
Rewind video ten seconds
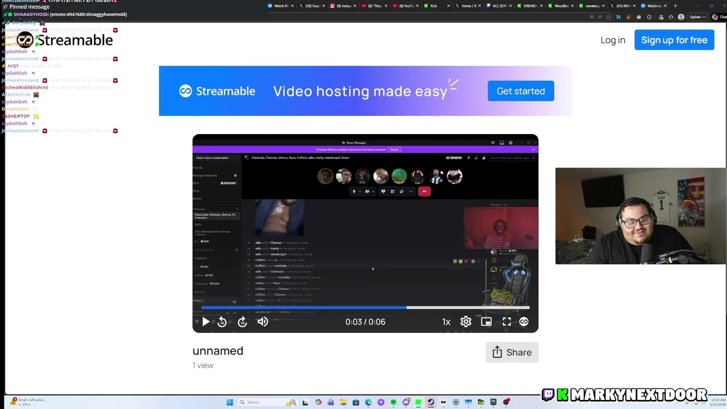pos(222,322)
